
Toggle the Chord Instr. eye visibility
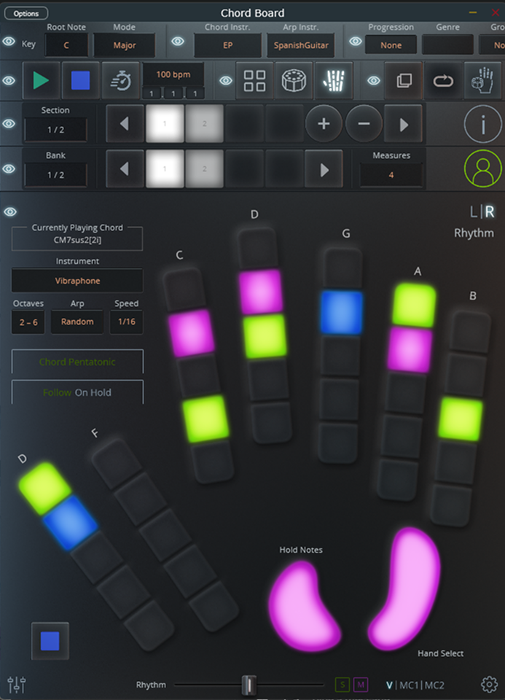178,42
